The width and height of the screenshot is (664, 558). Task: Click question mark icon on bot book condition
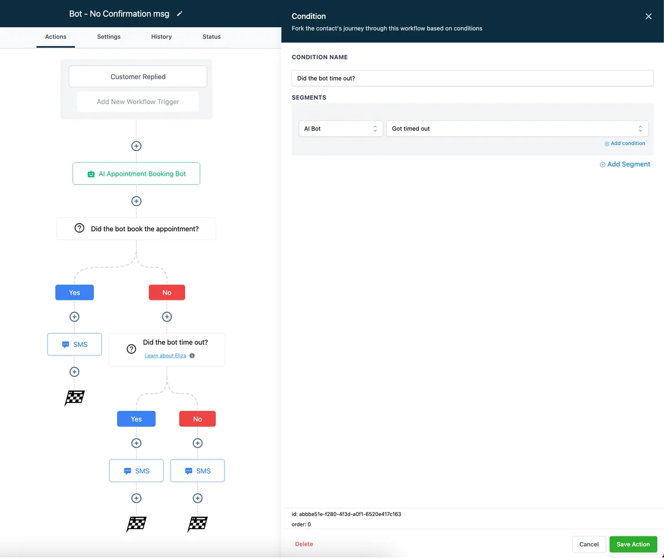pyautogui.click(x=79, y=228)
